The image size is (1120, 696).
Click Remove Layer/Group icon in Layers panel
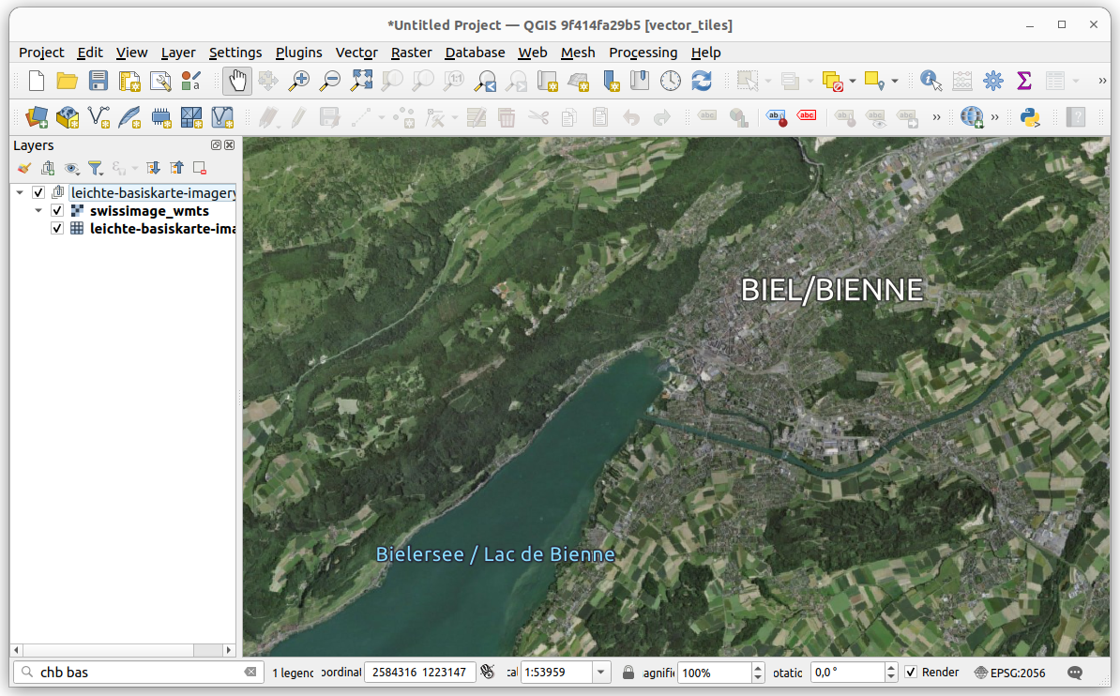pos(200,168)
